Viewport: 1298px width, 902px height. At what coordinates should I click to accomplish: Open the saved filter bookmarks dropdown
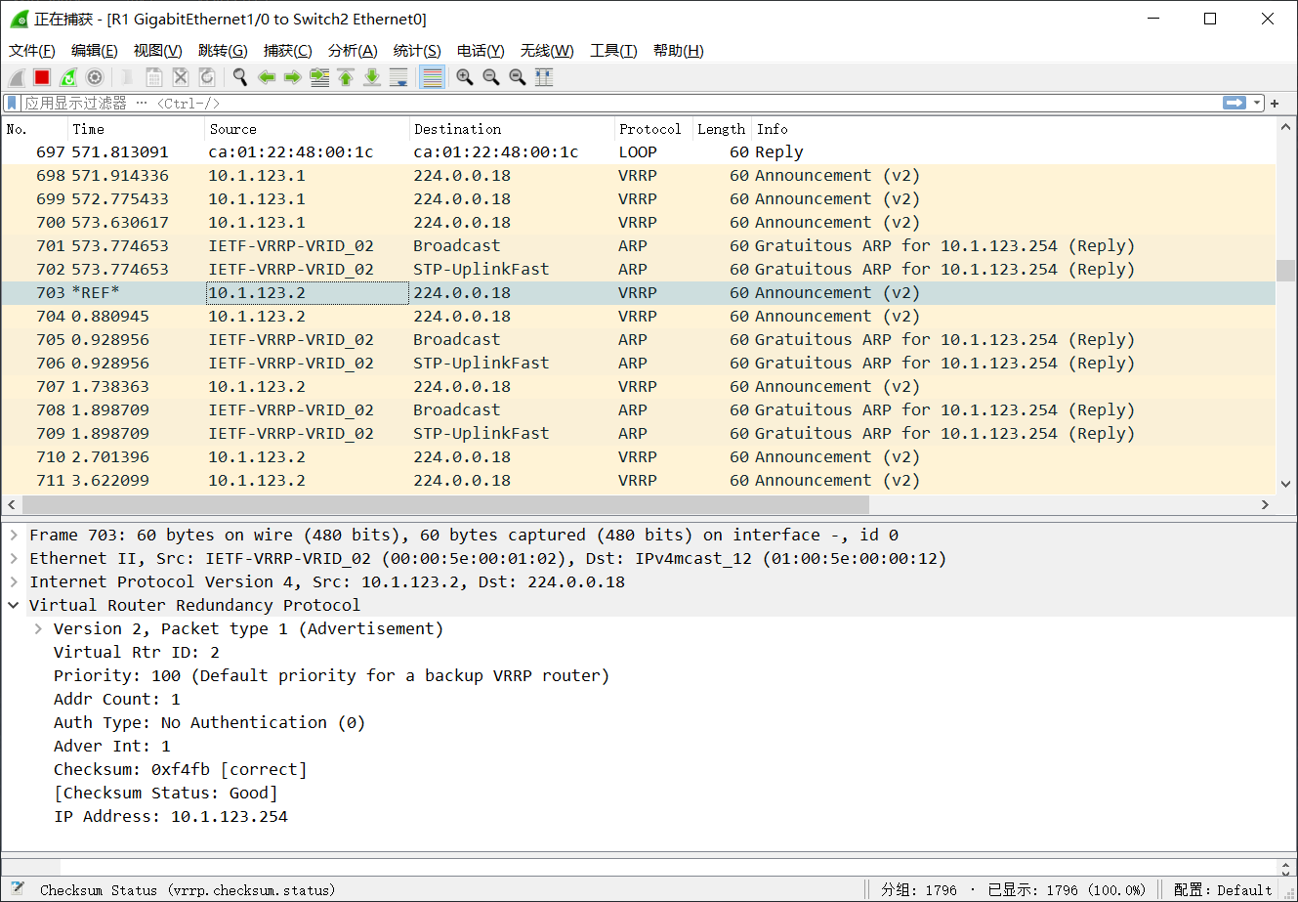(13, 102)
